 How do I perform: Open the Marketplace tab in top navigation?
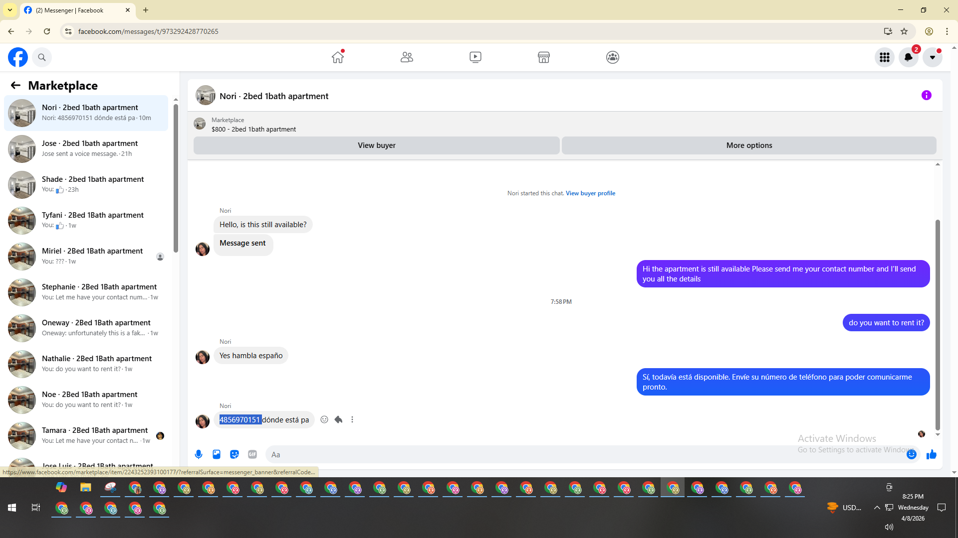543,57
